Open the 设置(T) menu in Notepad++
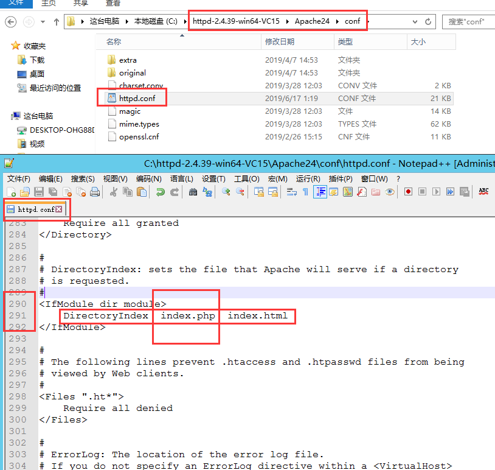 [x=213, y=179]
